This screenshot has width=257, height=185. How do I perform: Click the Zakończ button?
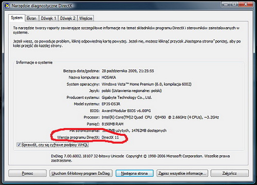(x=230, y=173)
